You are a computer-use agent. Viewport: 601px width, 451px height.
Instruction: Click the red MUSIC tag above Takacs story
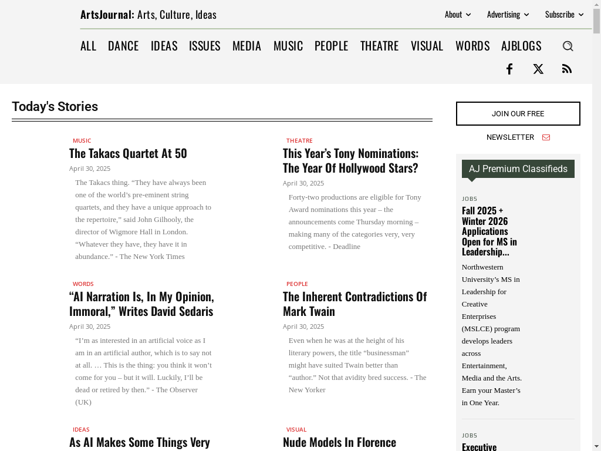(x=82, y=141)
